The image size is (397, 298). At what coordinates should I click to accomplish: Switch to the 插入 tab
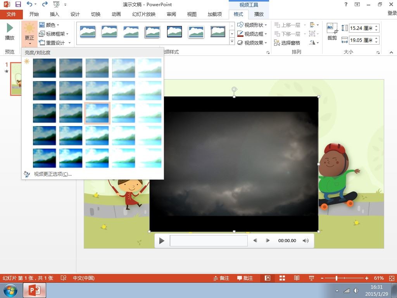(x=54, y=14)
